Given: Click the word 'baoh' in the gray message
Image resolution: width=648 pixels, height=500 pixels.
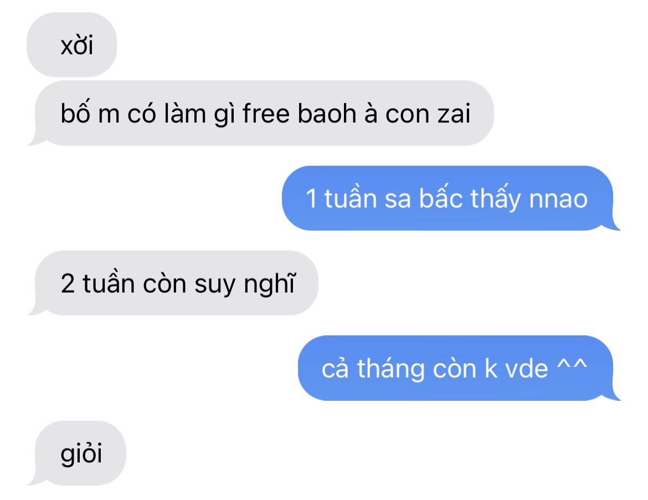Looking at the screenshot, I should click(x=327, y=113).
